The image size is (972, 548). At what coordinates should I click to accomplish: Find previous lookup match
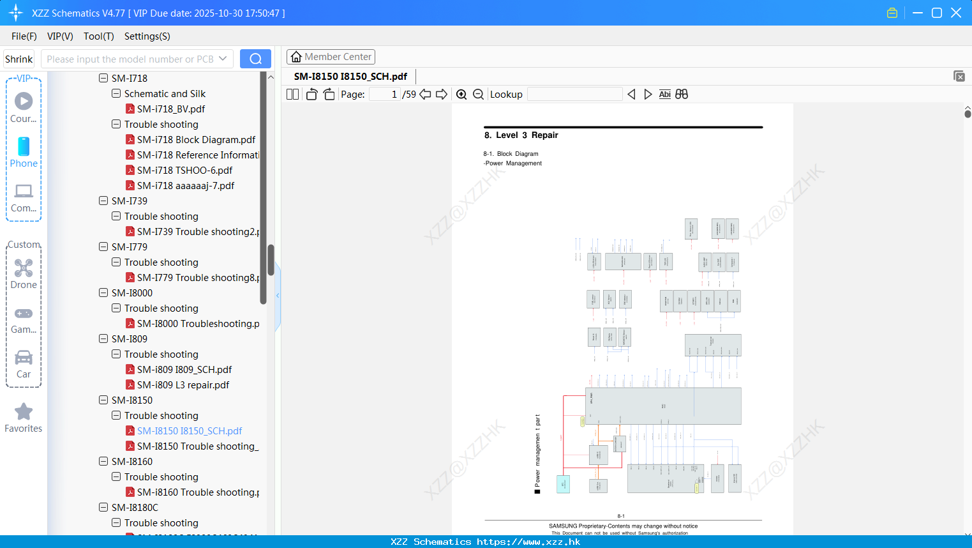coord(631,95)
